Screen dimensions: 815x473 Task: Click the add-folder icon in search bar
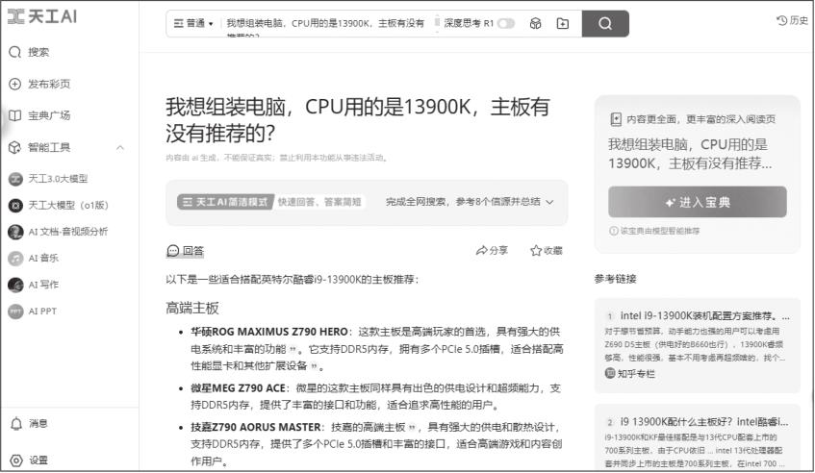pyautogui.click(x=562, y=23)
